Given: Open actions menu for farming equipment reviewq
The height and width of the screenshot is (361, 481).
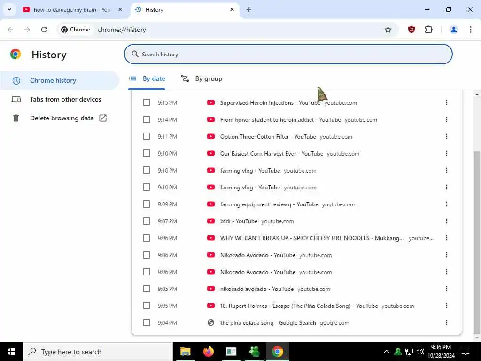Looking at the screenshot, I should (446, 204).
